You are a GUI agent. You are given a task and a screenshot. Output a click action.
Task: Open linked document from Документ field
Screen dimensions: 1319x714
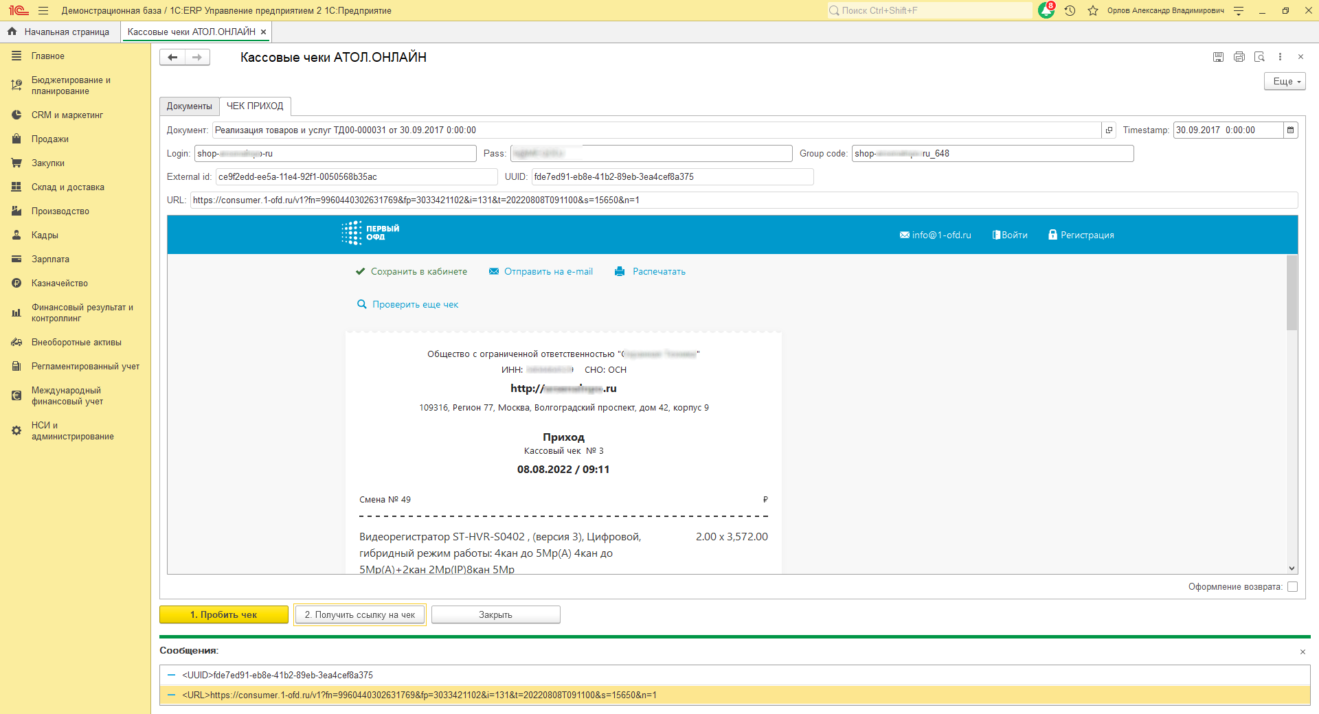(1109, 130)
